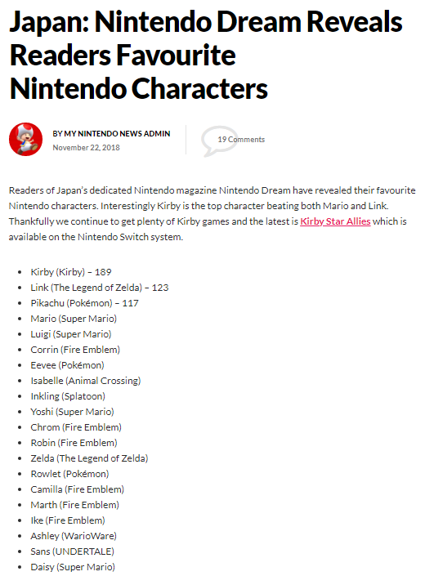Click the Toad author avatar image
Screen dimensions: 425x576
[x=25, y=139]
